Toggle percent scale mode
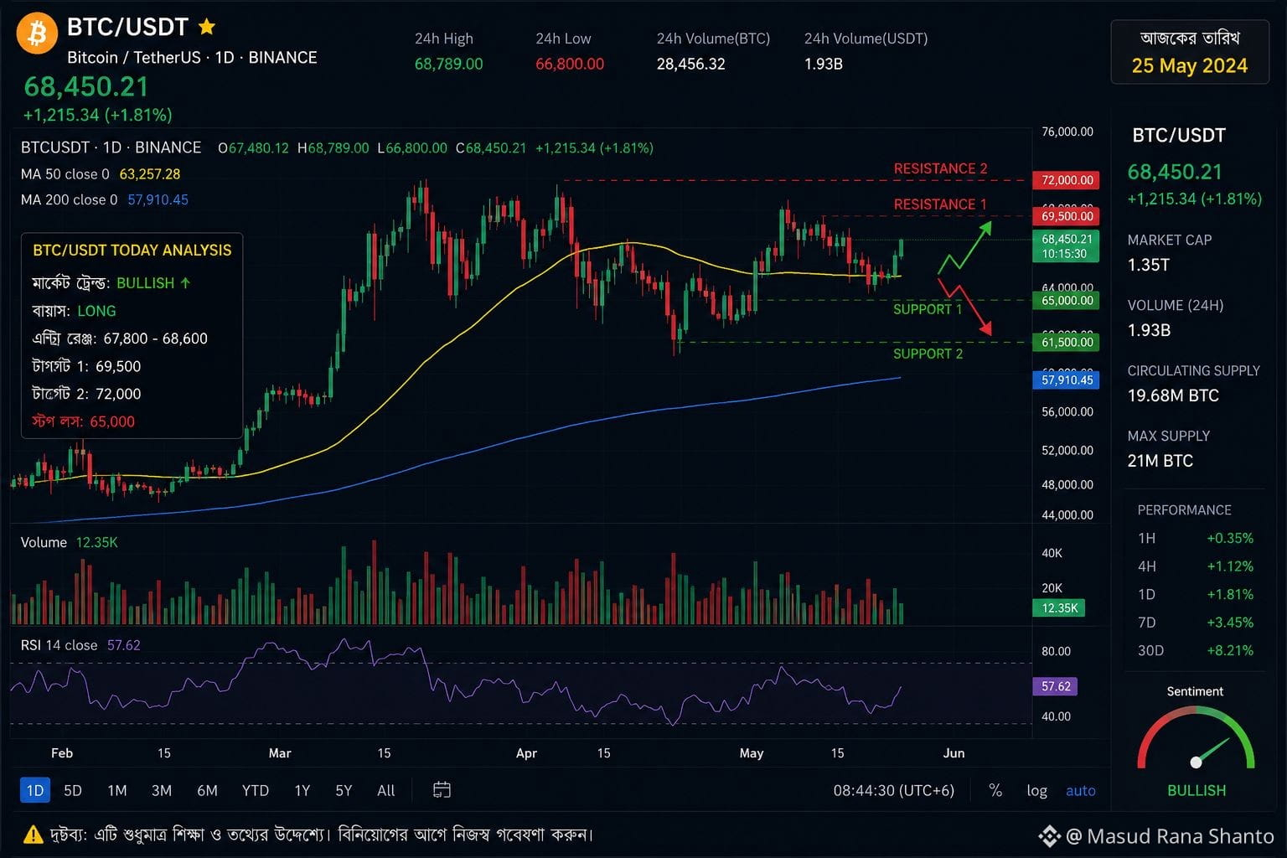Viewport: 1287px width, 858px height. point(995,790)
